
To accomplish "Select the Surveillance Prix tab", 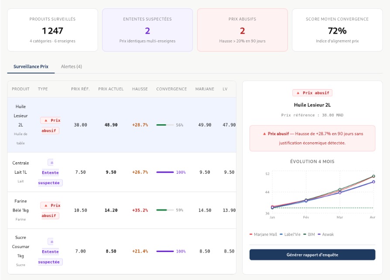I will 31,67.
